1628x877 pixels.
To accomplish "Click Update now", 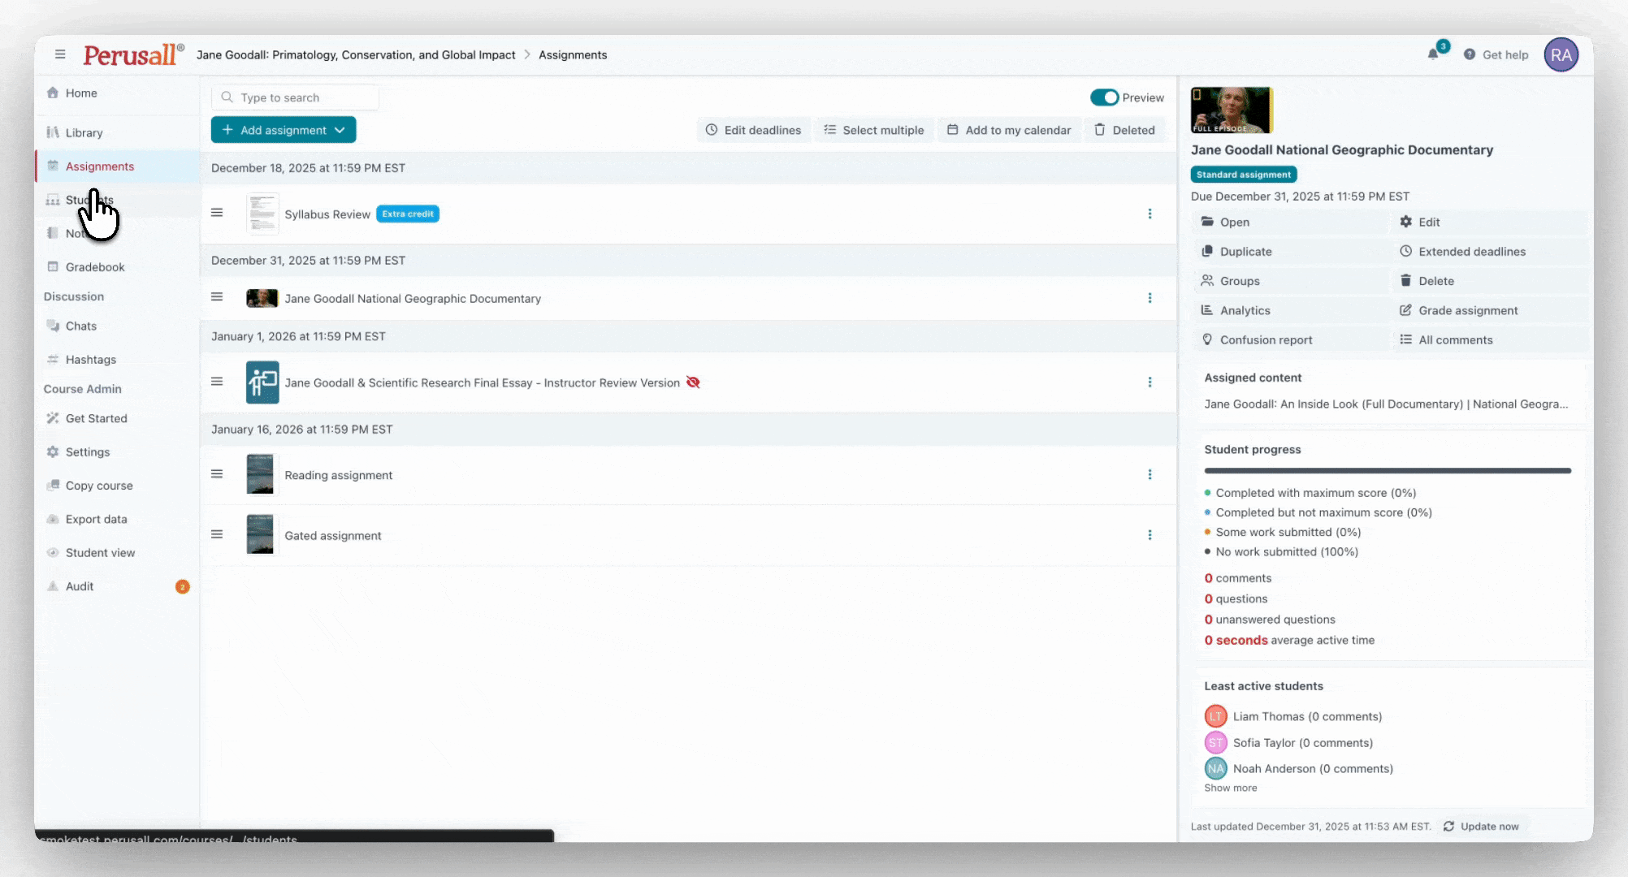I will [x=1482, y=827].
